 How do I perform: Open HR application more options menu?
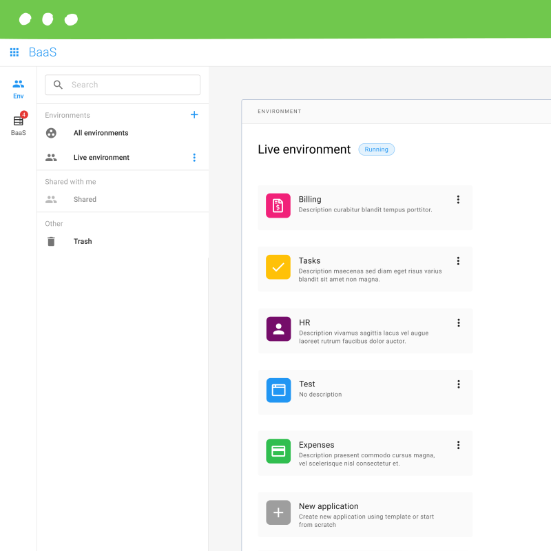[x=458, y=322]
